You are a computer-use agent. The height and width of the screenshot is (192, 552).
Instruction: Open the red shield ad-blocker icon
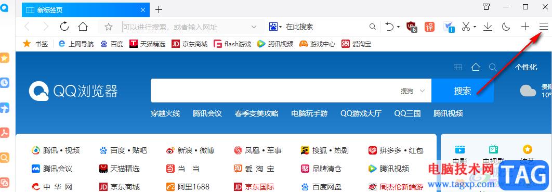pos(412,27)
